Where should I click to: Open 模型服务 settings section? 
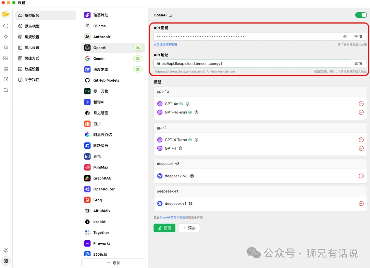point(46,15)
